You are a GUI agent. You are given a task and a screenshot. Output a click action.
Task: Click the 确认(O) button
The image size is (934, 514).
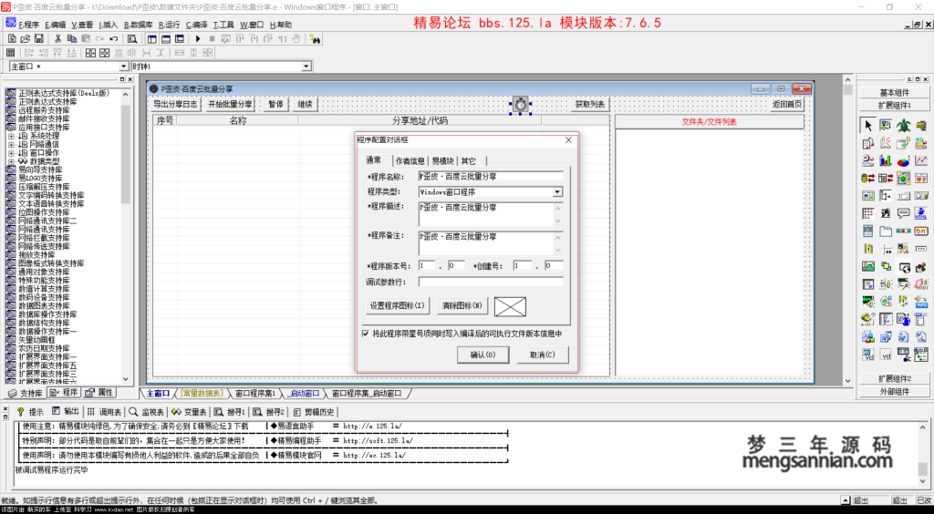click(483, 355)
